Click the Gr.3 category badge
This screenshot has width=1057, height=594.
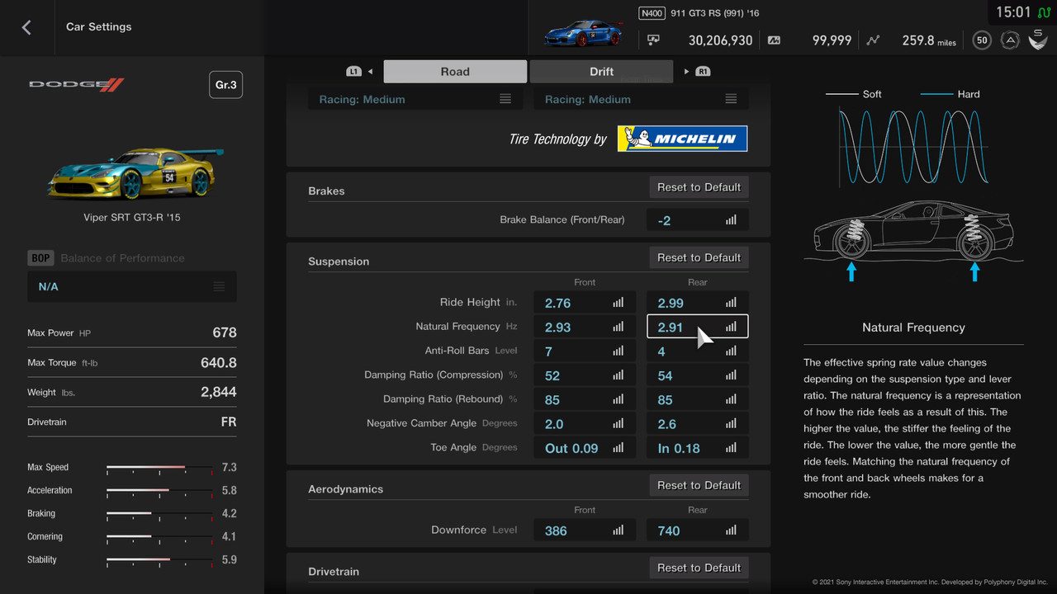225,85
